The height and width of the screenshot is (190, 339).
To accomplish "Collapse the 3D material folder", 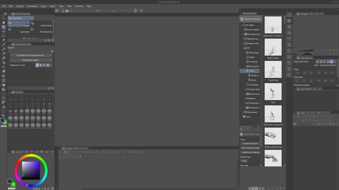I will tap(243, 48).
